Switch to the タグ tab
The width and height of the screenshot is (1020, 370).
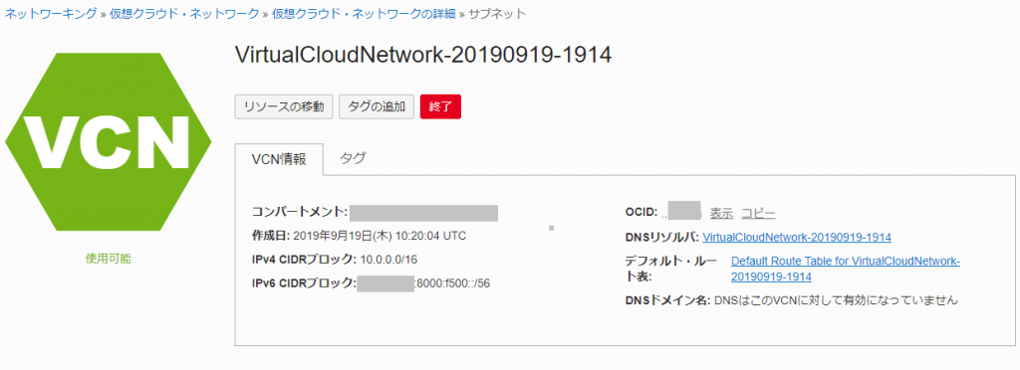pyautogui.click(x=353, y=158)
